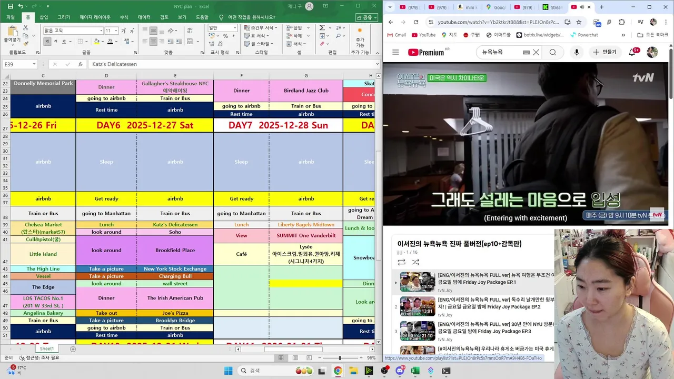
Task: Reload the YouTube page in Chrome
Action: 416,22
